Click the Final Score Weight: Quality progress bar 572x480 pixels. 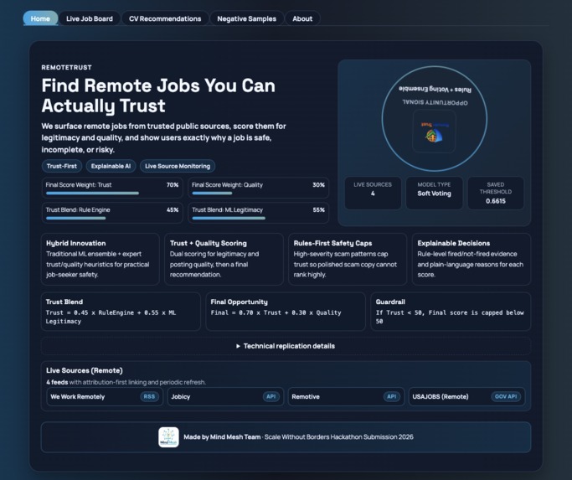tap(212, 194)
